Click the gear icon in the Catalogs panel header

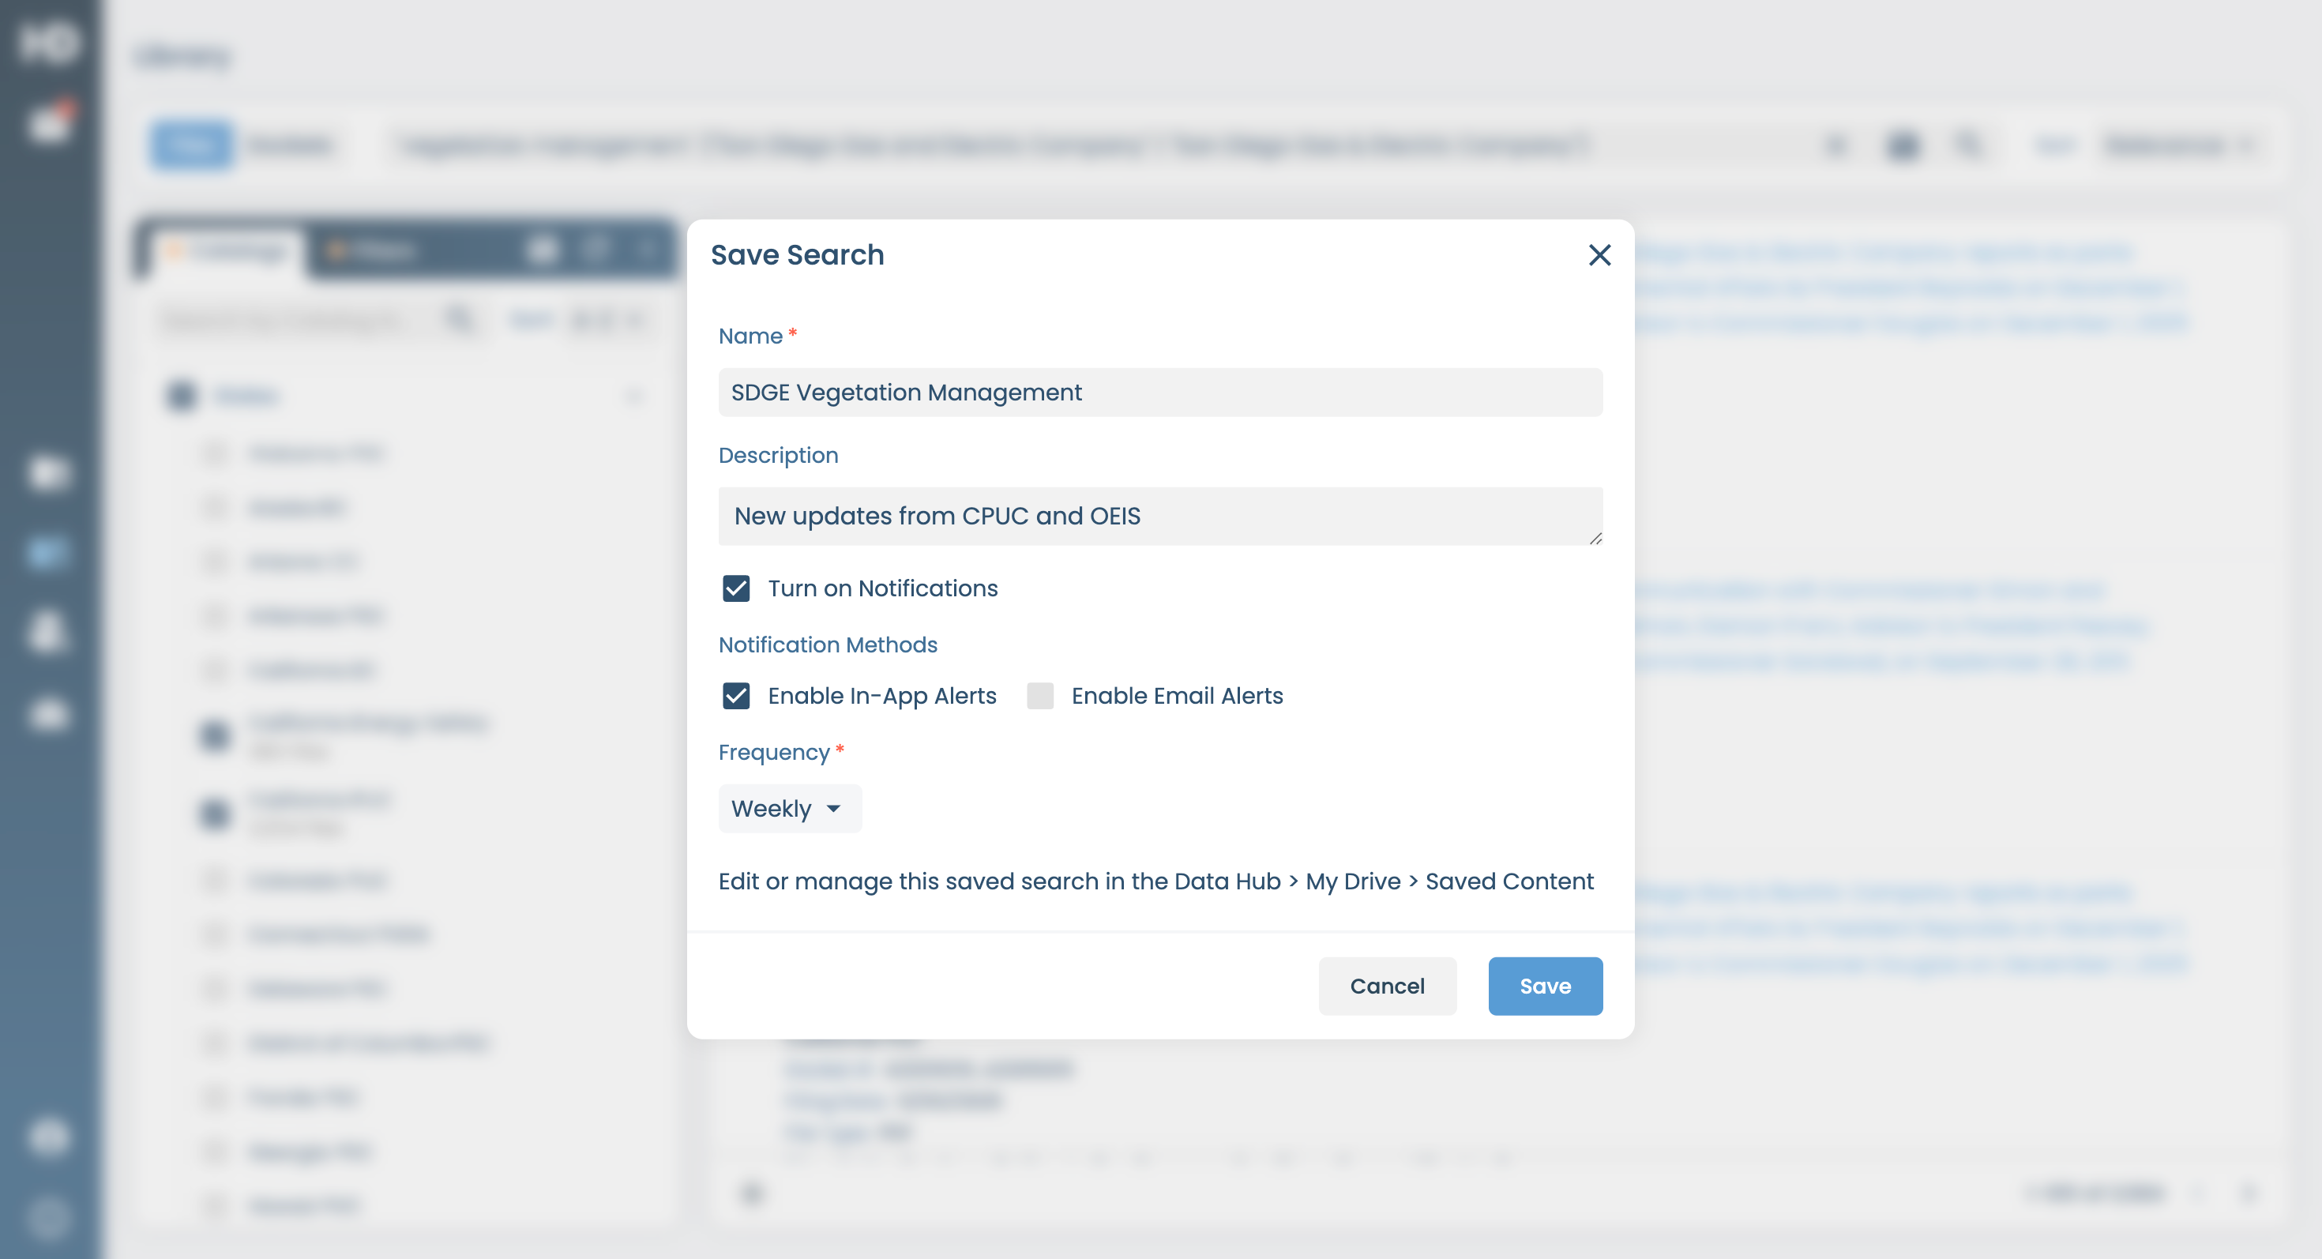(543, 250)
